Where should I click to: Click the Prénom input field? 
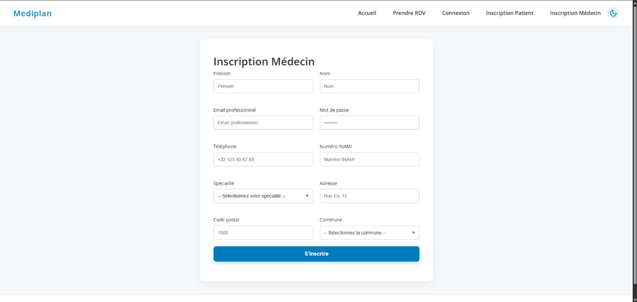point(263,86)
